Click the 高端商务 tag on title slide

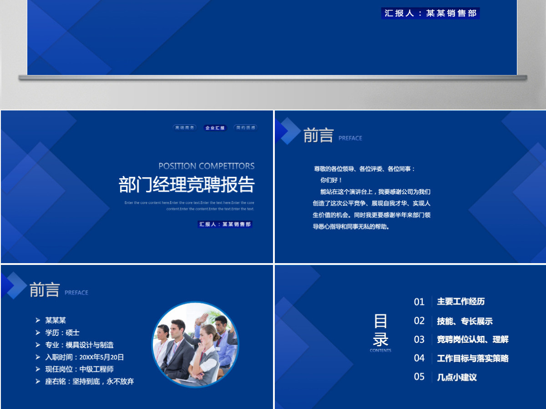click(185, 128)
